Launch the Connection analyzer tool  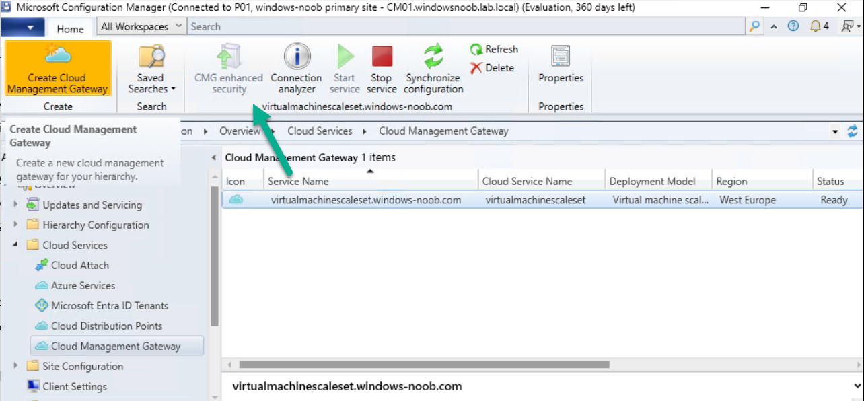296,69
